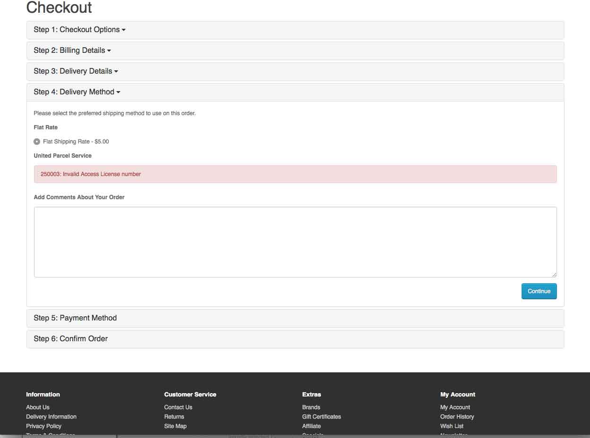590x438 pixels.
Task: Click the shipping method instruction text
Action: [x=115, y=113]
